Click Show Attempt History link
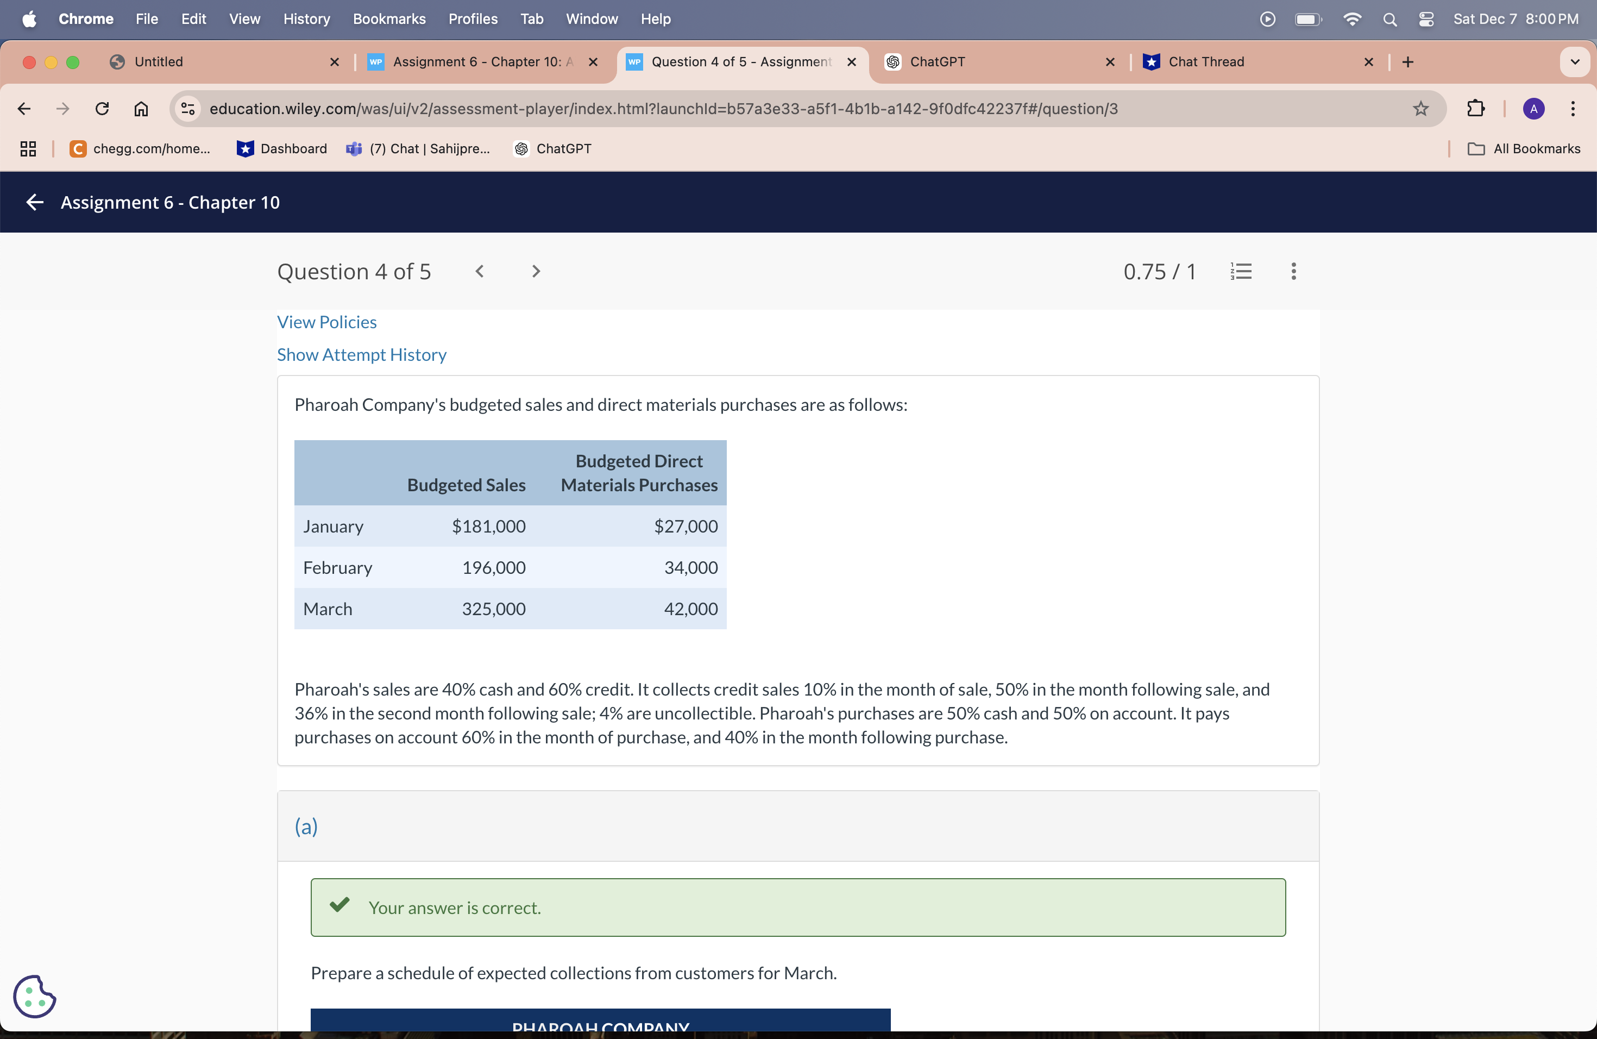Viewport: 1597px width, 1039px height. (x=362, y=354)
